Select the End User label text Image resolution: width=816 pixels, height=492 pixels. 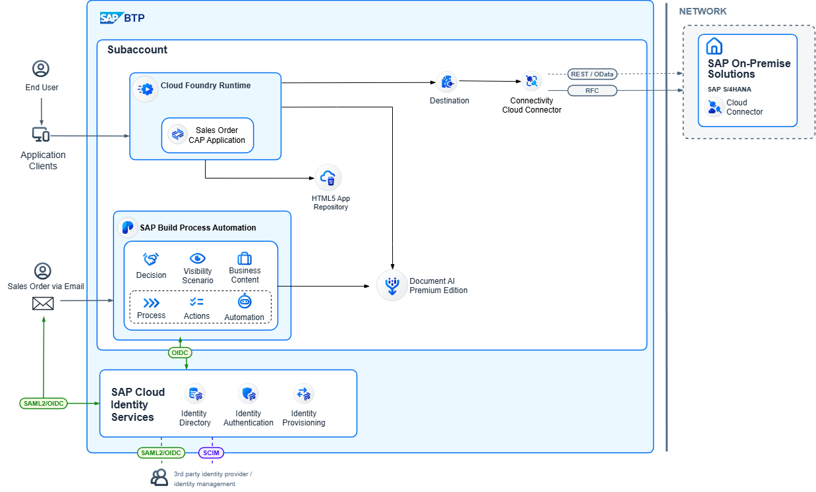pos(42,87)
